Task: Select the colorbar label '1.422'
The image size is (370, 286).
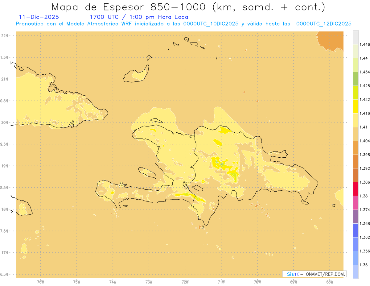Action: pos(365,99)
